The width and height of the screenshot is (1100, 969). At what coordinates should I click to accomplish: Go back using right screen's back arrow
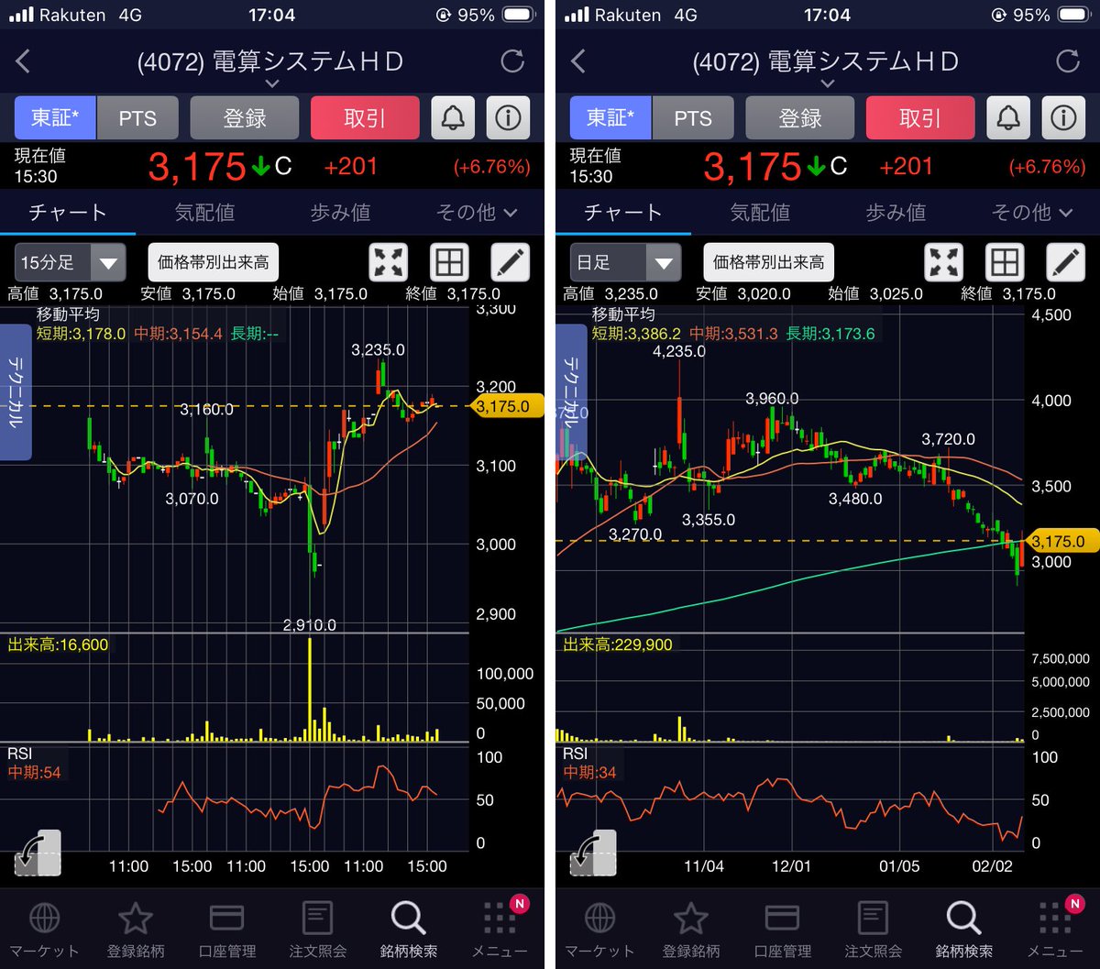pos(578,61)
